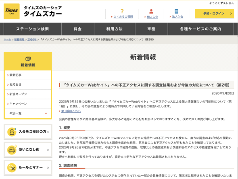Open the 予約・ログイン button arrow
238x179 pixels.
click(231, 13)
